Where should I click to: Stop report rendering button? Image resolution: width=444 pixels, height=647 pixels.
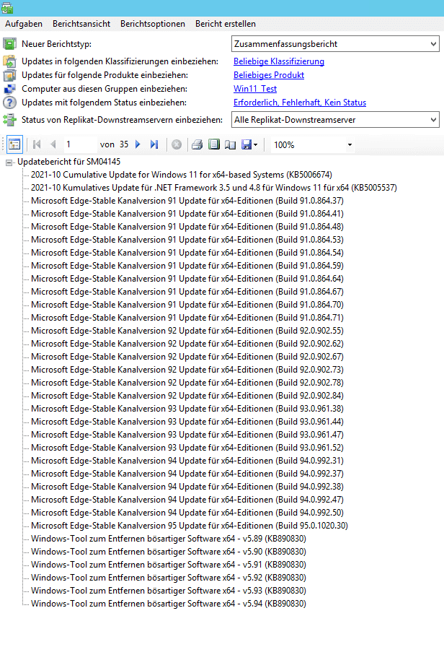coord(177,144)
